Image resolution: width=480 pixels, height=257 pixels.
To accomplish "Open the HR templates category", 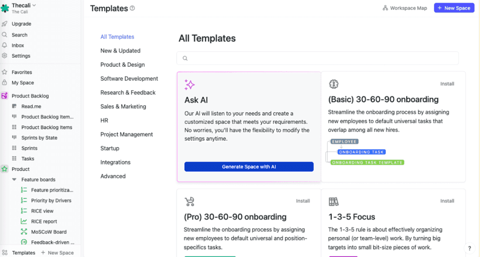I will tap(103, 120).
